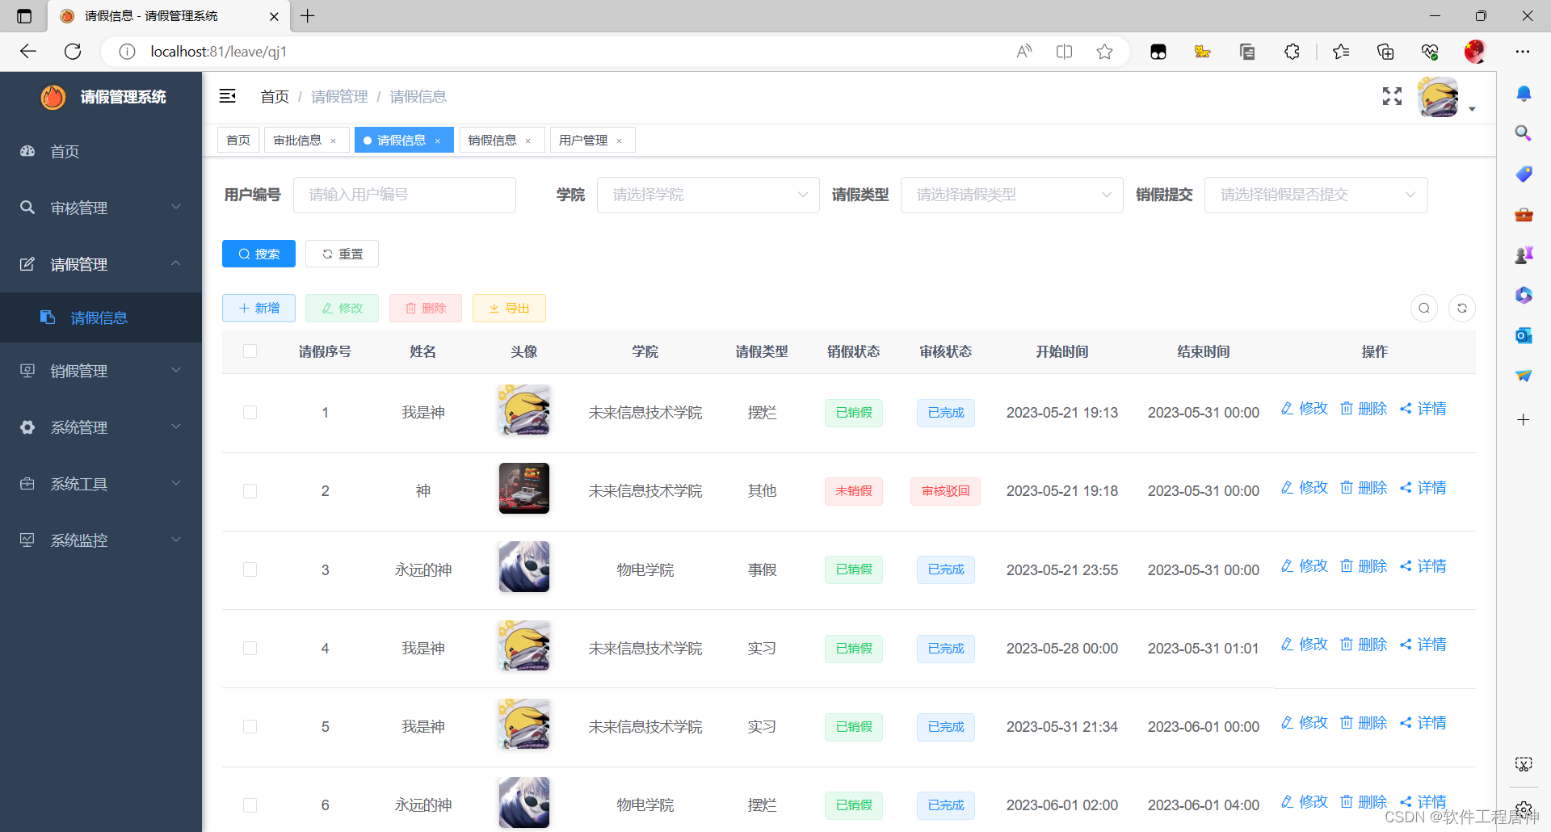Collapse sidebar with hamburger icon
1551x832 pixels.
point(228,96)
